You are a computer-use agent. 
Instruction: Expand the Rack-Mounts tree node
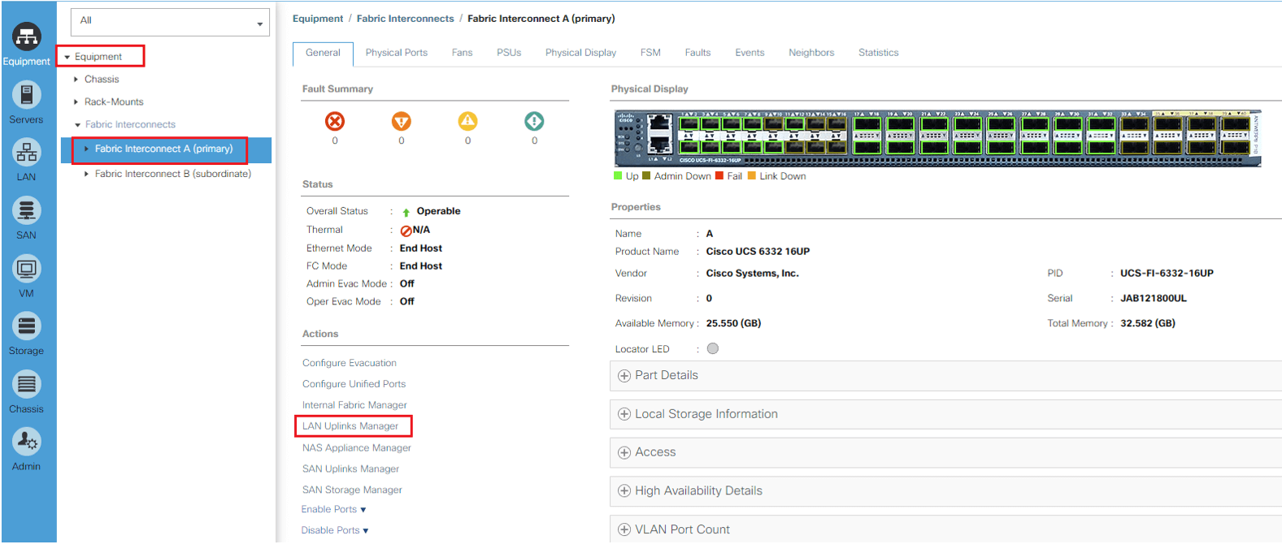(76, 102)
